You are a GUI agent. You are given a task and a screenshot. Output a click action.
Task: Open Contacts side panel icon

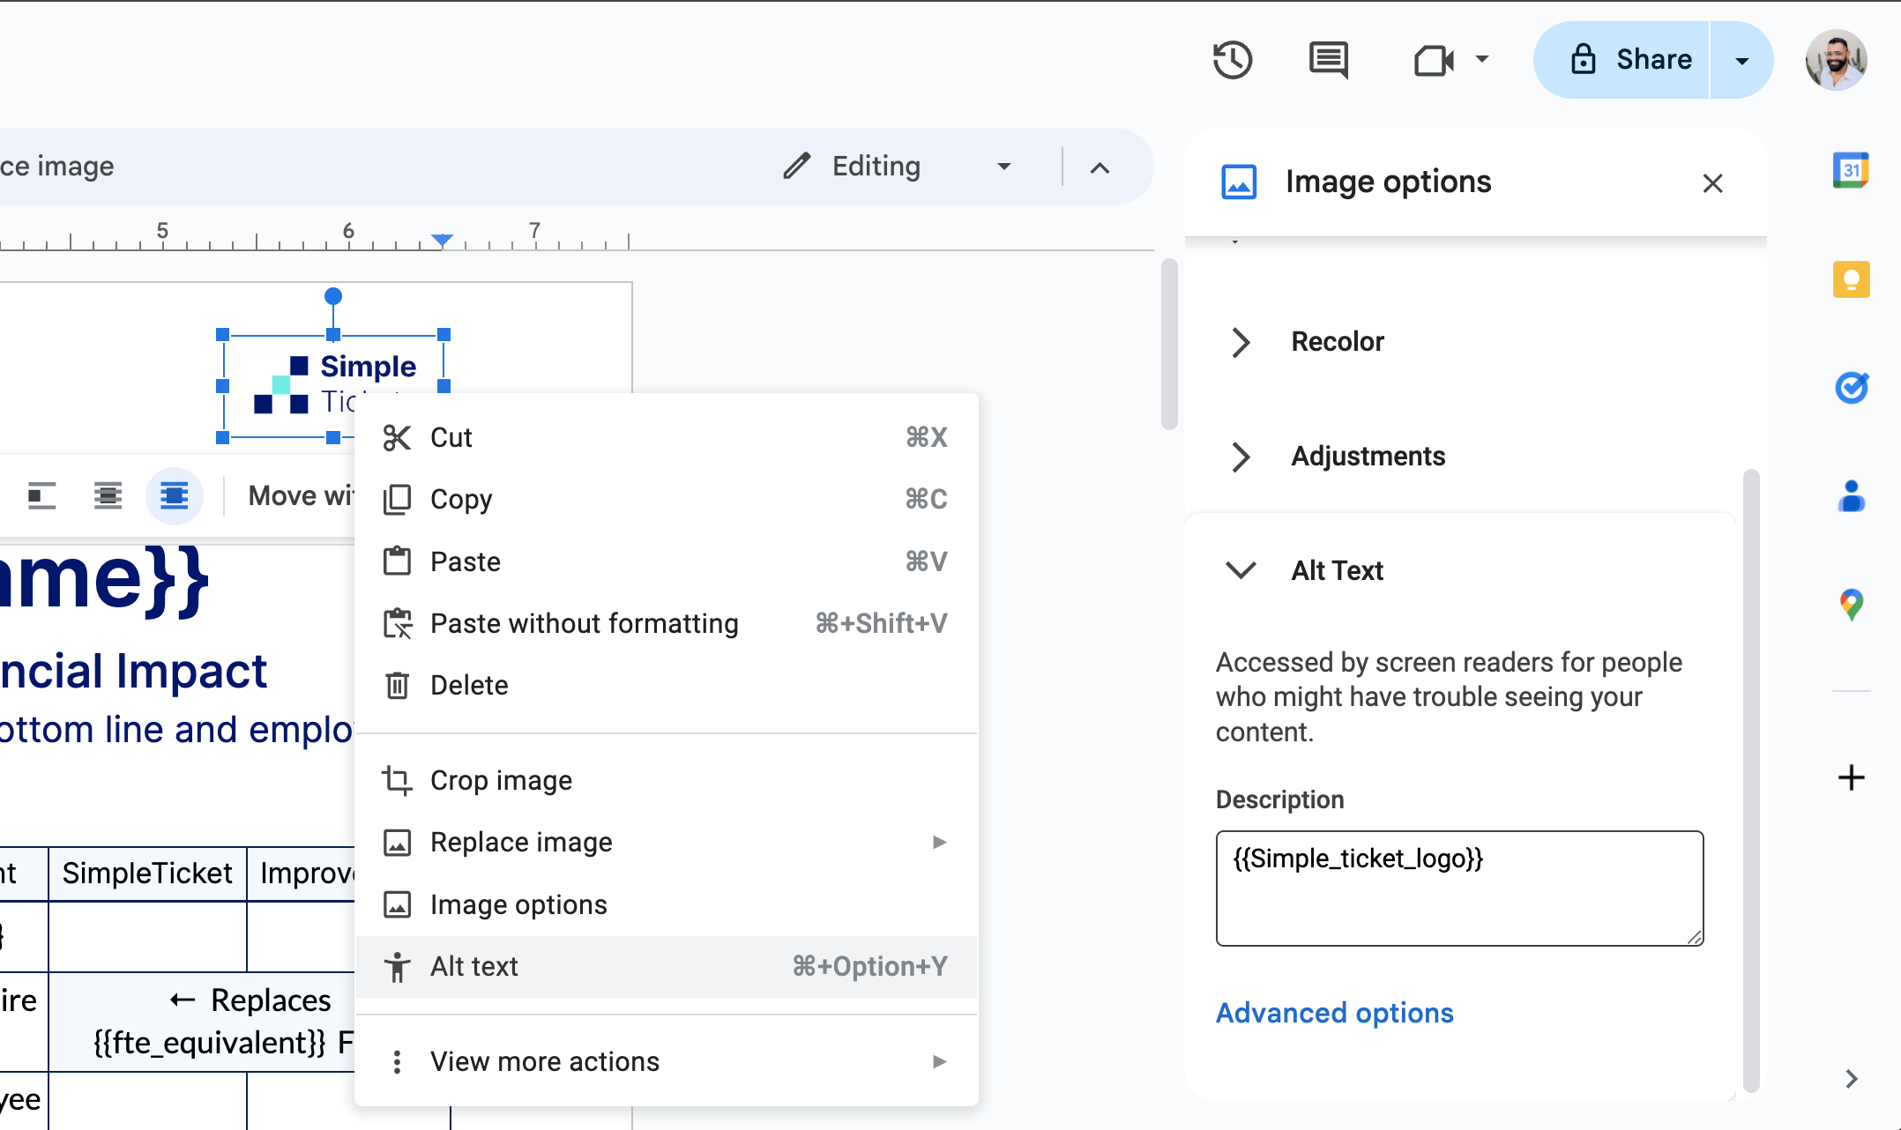pyautogui.click(x=1851, y=496)
